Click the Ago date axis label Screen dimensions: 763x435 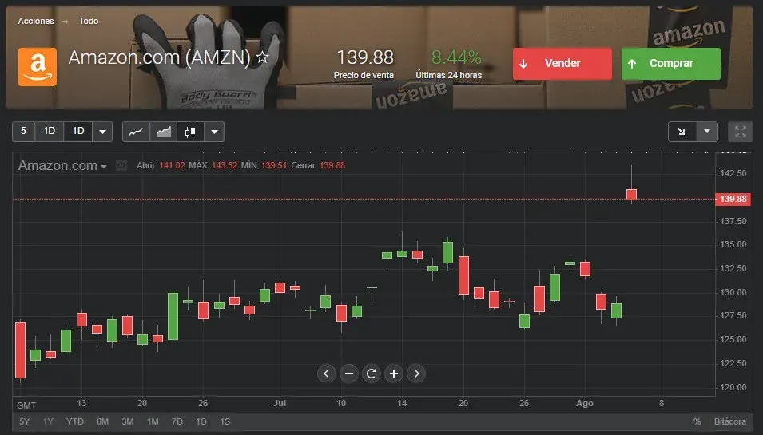pyautogui.click(x=584, y=403)
